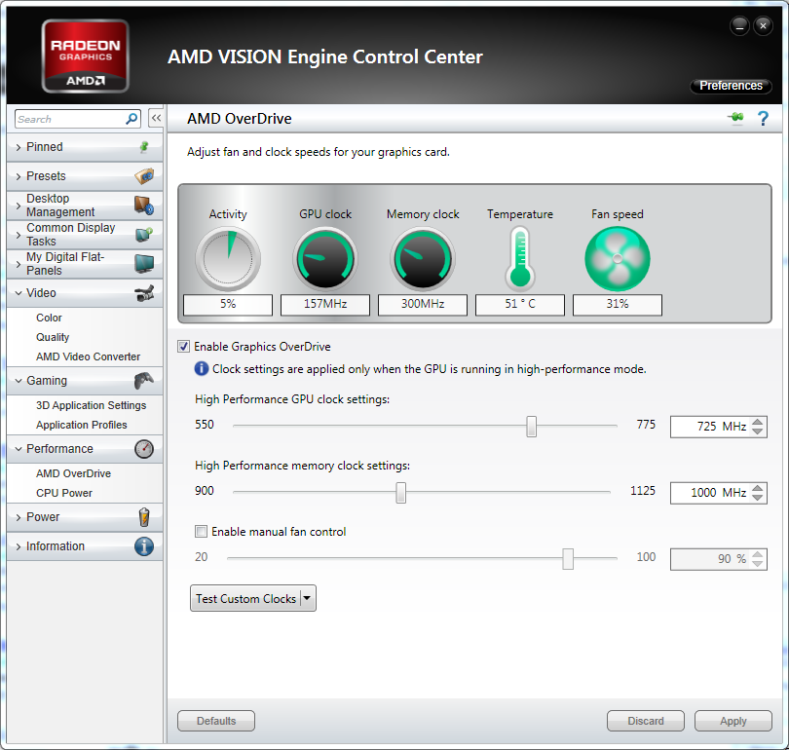
Task: Click the Radeon Graphics AMD logo
Action: point(85,56)
